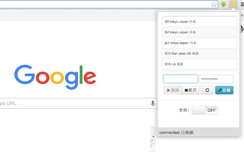Select server S0 tokyo Japan

199,22
